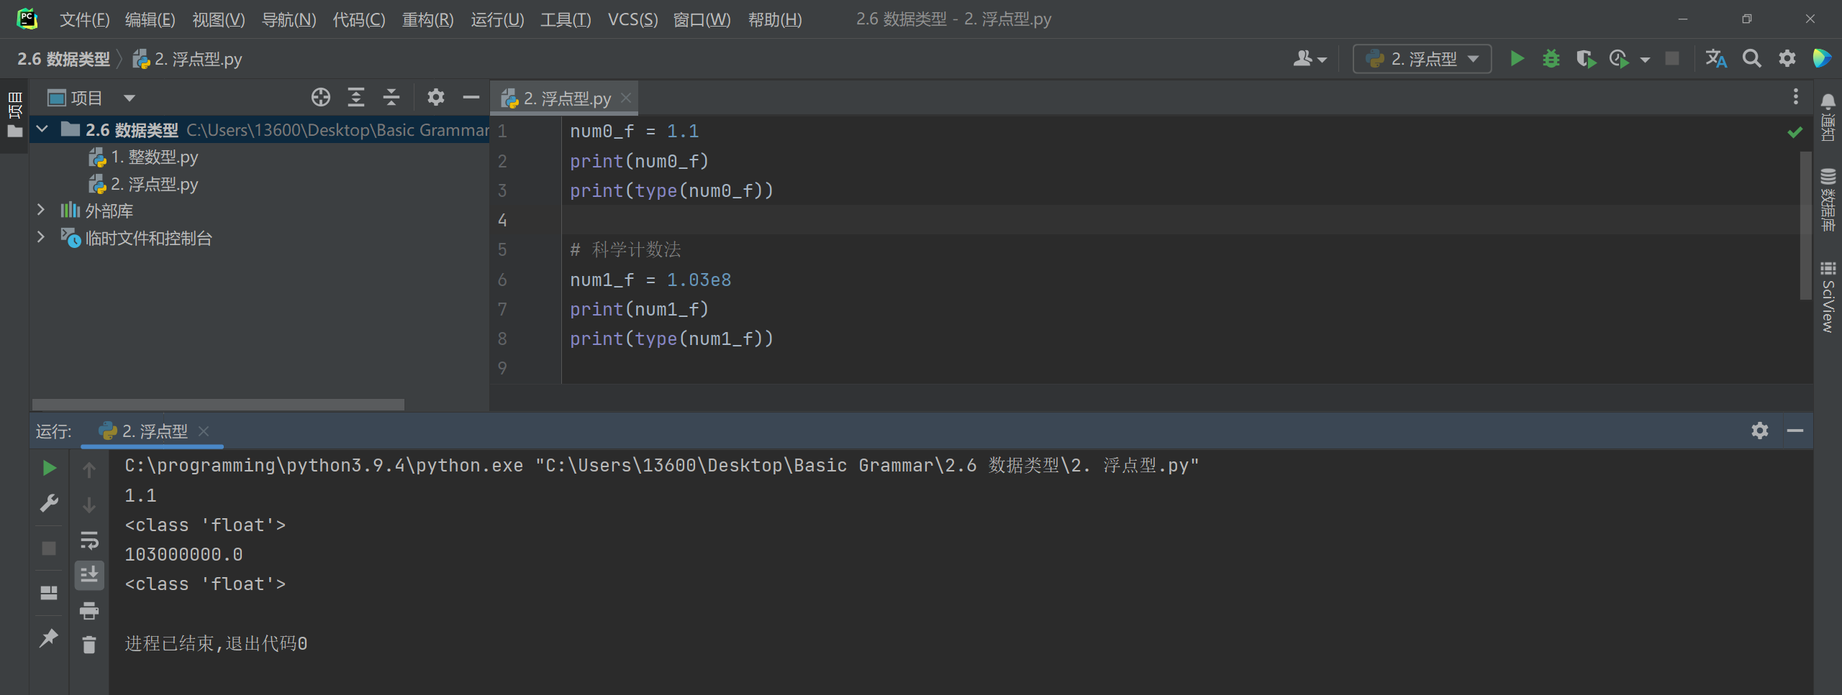Open the 代码(C) menu
Image resolution: width=1842 pixels, height=695 pixels.
point(358,19)
